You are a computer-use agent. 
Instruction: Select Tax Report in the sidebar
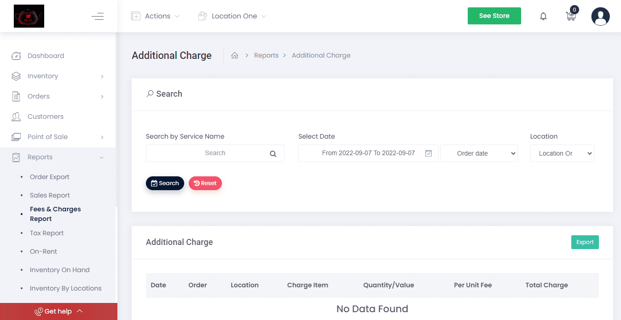(x=46, y=233)
